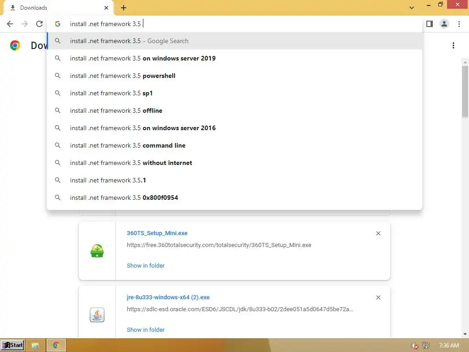This screenshot has width=469, height=352.
Task: Click the Chrome taskbar button
Action: pos(56,345)
